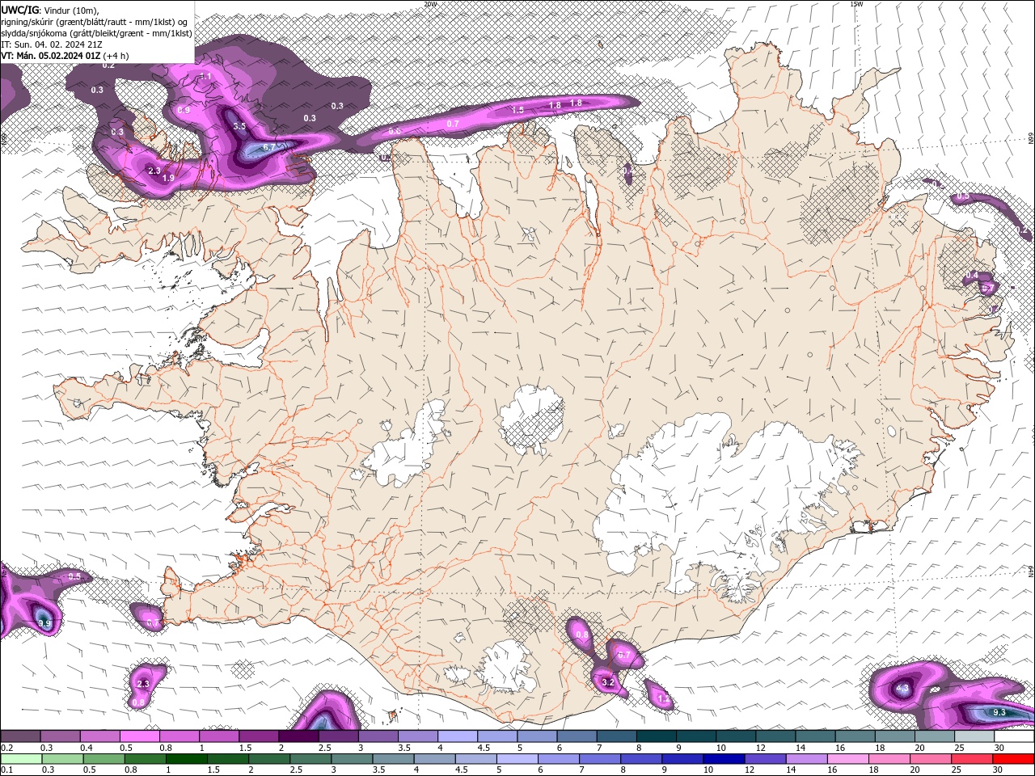1035x776 pixels.
Task: Click the 4.3 precipitation value label
Action: pyautogui.click(x=903, y=689)
